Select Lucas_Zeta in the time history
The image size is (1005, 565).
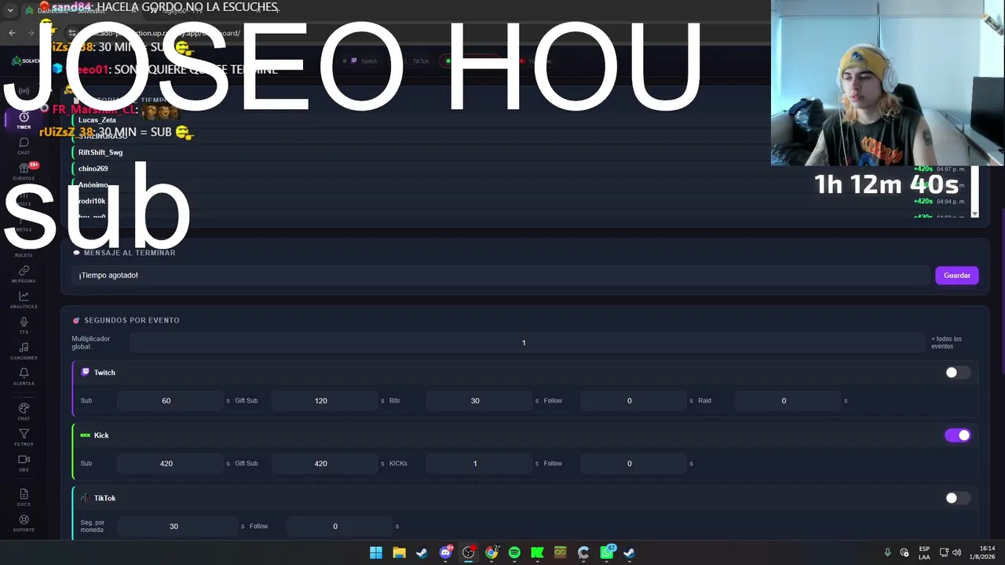point(97,120)
